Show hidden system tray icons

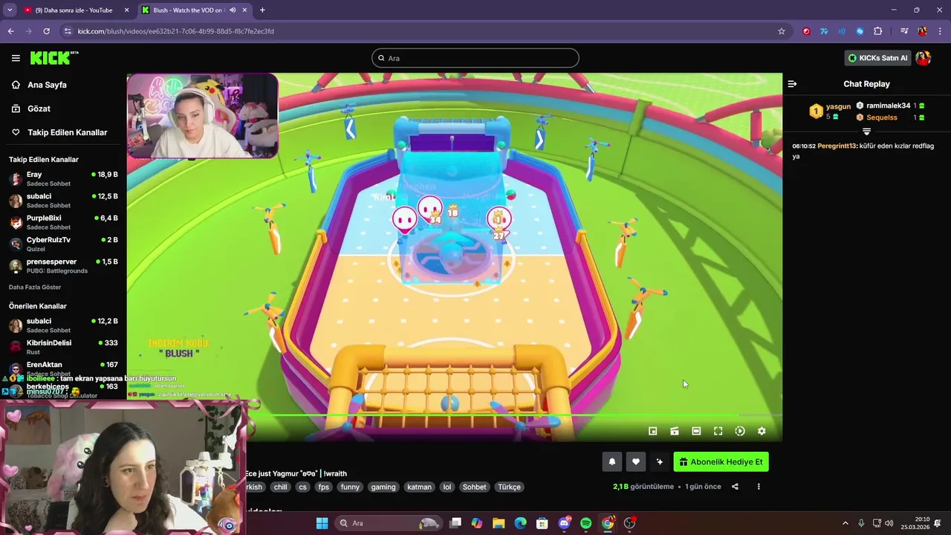(x=845, y=523)
